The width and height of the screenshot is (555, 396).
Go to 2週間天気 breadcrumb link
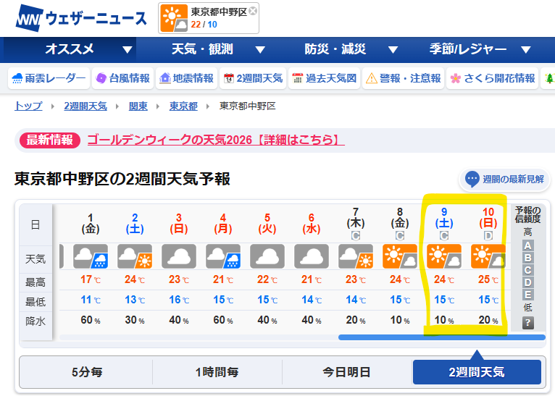coord(85,106)
